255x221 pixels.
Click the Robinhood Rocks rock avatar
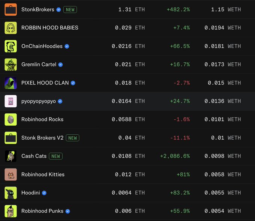[x=10, y=119]
